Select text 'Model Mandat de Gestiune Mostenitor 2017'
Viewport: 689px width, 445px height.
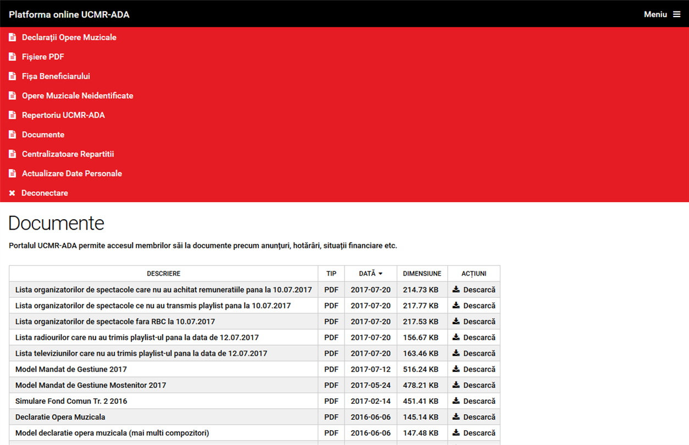pyautogui.click(x=91, y=385)
